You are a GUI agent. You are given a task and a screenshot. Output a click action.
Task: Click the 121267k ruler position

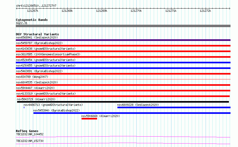click(33, 11)
